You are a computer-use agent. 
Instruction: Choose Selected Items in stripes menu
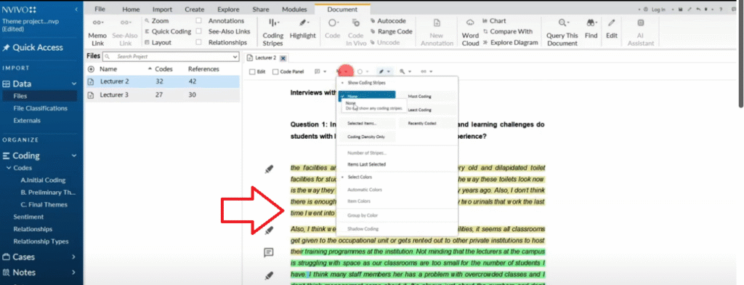366,124
